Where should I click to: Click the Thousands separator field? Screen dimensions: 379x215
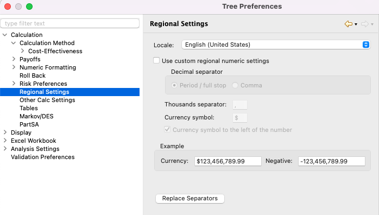tap(240, 105)
